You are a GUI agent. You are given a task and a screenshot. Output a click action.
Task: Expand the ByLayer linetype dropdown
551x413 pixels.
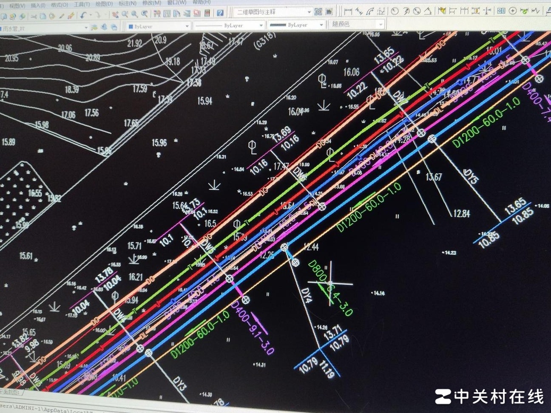click(x=261, y=25)
